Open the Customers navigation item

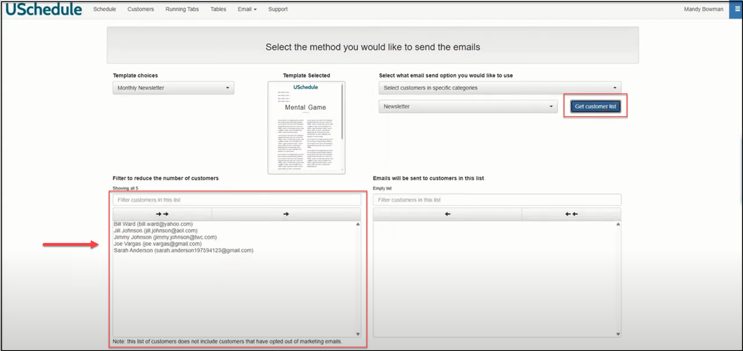coord(141,9)
